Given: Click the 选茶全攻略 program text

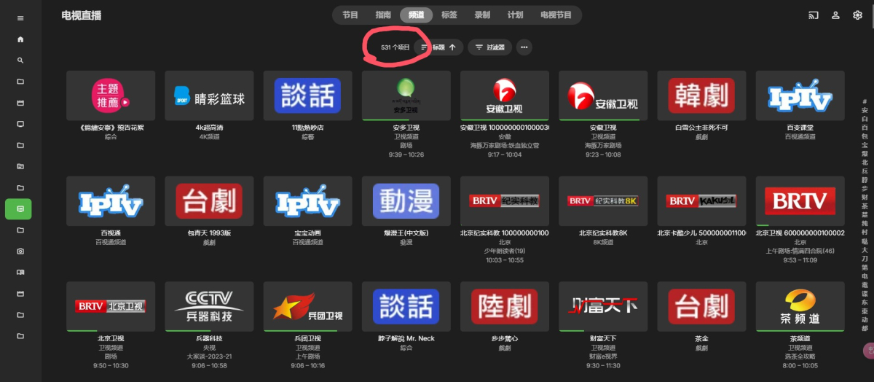Looking at the screenshot, I should coord(800,356).
